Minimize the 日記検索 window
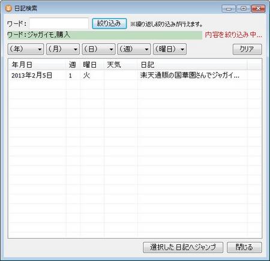 [x=229, y=8]
